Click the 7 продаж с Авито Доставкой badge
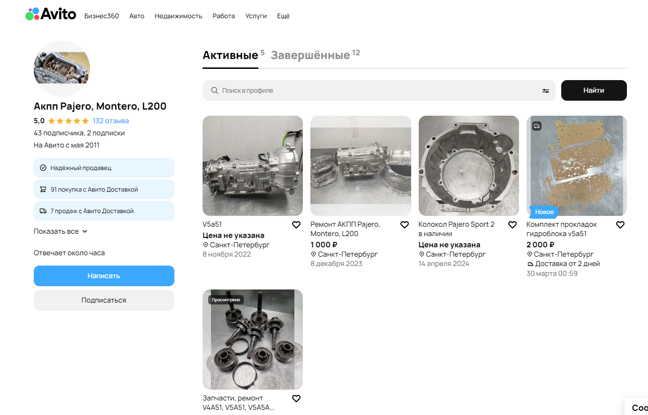The height and width of the screenshot is (415, 648). pos(104,211)
